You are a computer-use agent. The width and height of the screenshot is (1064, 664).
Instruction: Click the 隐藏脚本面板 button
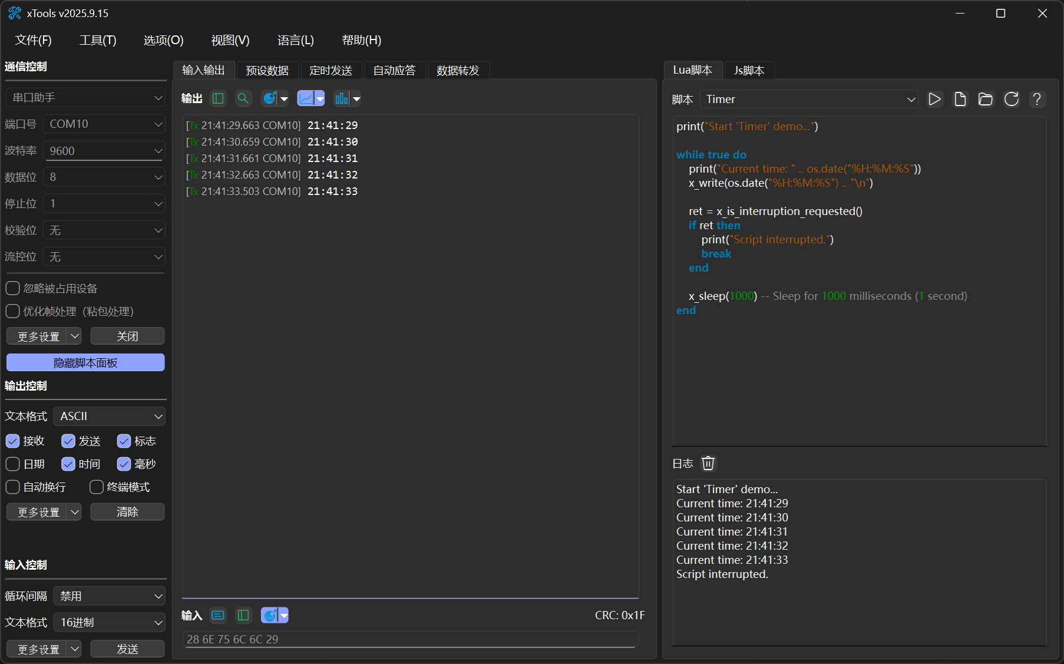click(x=85, y=363)
